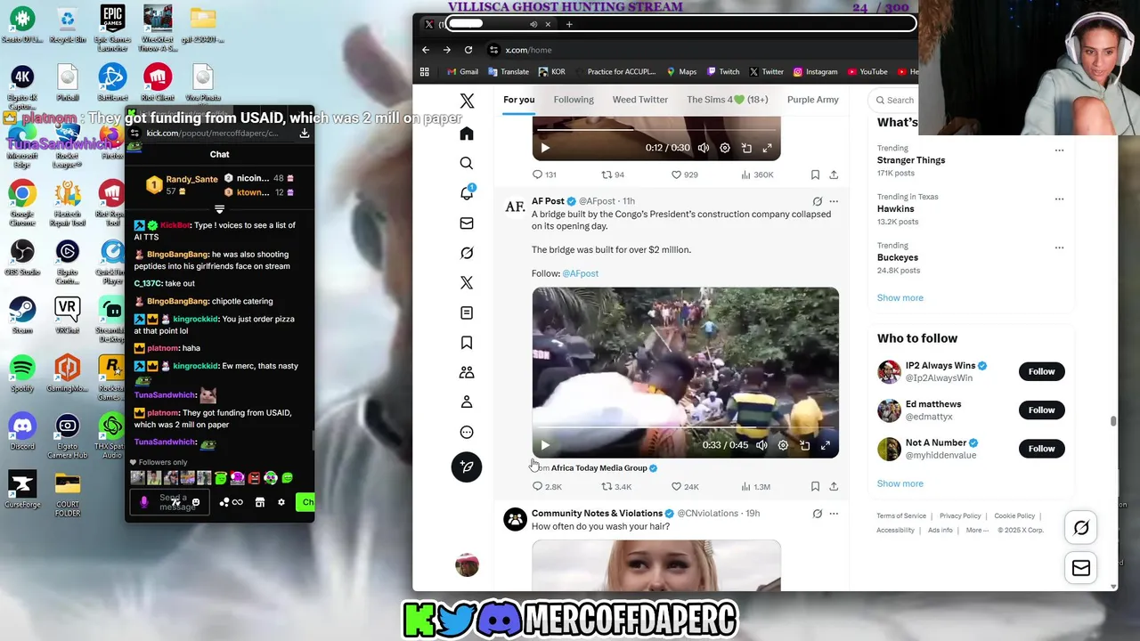Screen dimensions: 1140x641
Task: Click Grok explain icon on AF Post tweet
Action: (x=817, y=201)
